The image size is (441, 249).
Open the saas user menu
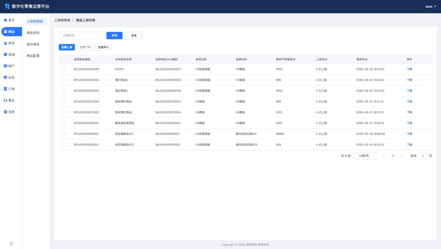coord(430,7)
